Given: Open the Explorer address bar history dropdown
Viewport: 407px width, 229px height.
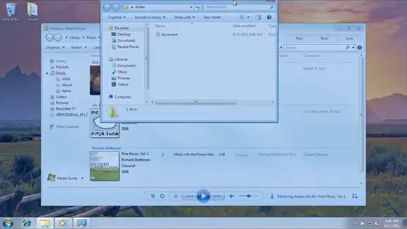Looking at the screenshot, I should pyautogui.click(x=191, y=7).
